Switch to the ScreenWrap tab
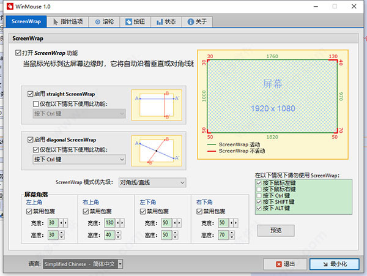 click(x=26, y=21)
